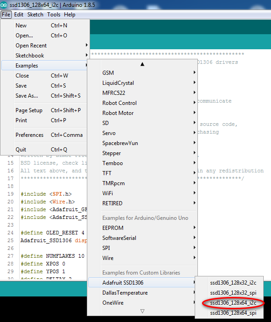
Task: Choose Open... from the File menu
Action: coord(45,36)
